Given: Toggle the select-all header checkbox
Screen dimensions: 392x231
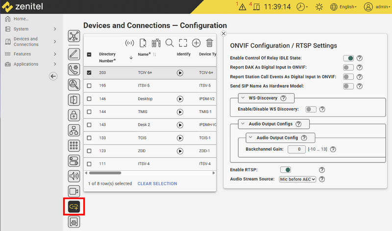Looking at the screenshot, I should 89,54.
